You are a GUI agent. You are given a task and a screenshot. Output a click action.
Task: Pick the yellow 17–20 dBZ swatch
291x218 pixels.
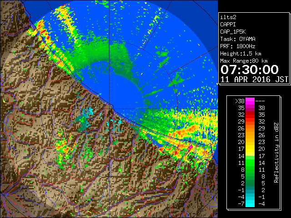tap(250, 149)
